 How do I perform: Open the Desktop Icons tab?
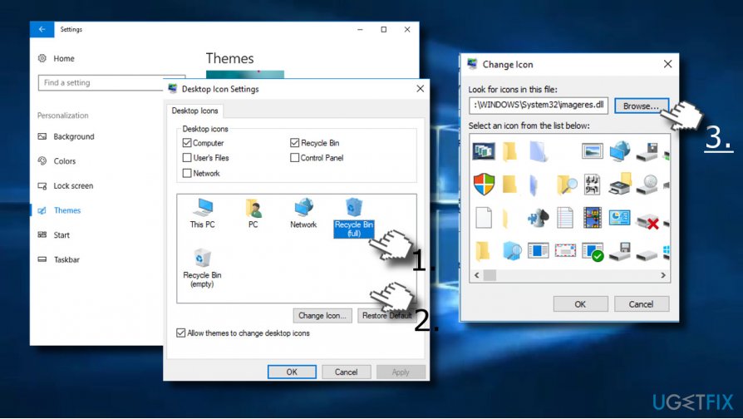click(x=194, y=111)
